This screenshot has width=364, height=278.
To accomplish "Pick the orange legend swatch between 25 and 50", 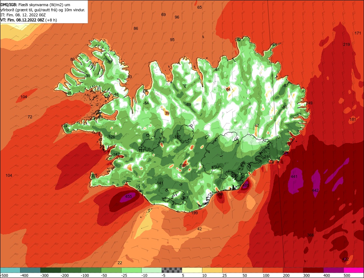I will tap(232, 270).
